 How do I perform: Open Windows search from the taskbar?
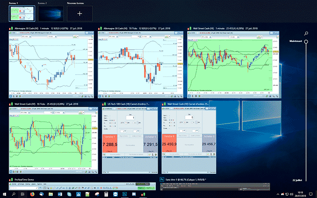coord(14,194)
